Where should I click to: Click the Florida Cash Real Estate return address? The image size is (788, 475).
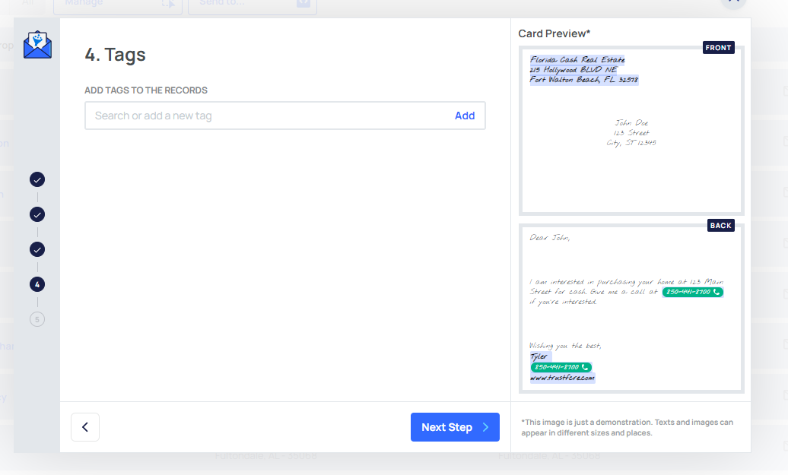pyautogui.click(x=583, y=70)
